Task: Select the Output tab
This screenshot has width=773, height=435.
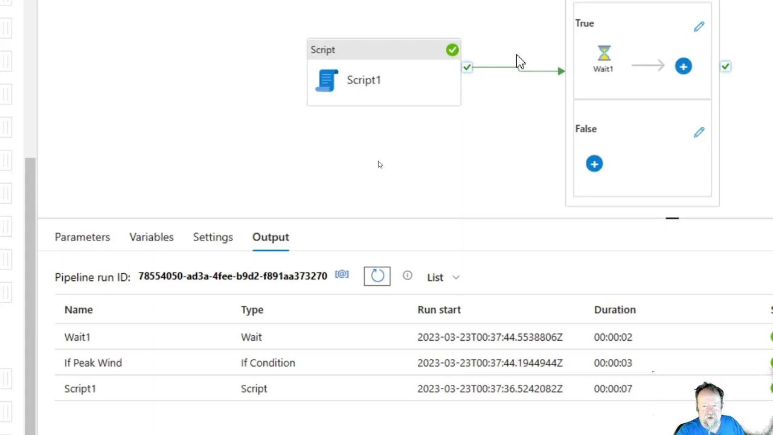Action: (x=271, y=237)
